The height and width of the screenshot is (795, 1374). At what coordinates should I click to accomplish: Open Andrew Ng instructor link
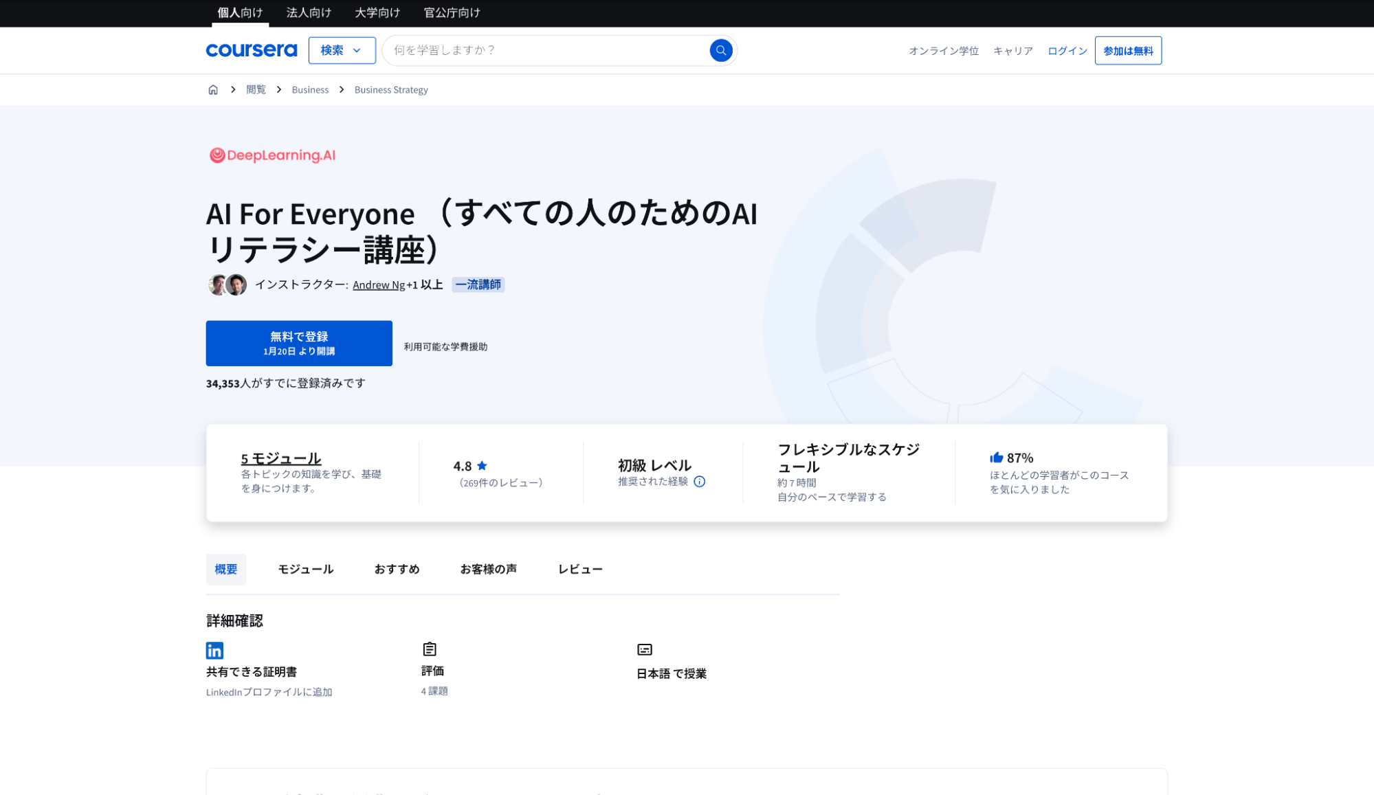[x=379, y=285]
